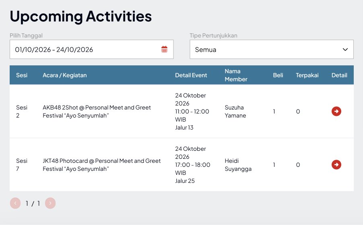Select Terpakai value in Suzuha Yamane row
The width and height of the screenshot is (363, 225).
click(x=298, y=111)
